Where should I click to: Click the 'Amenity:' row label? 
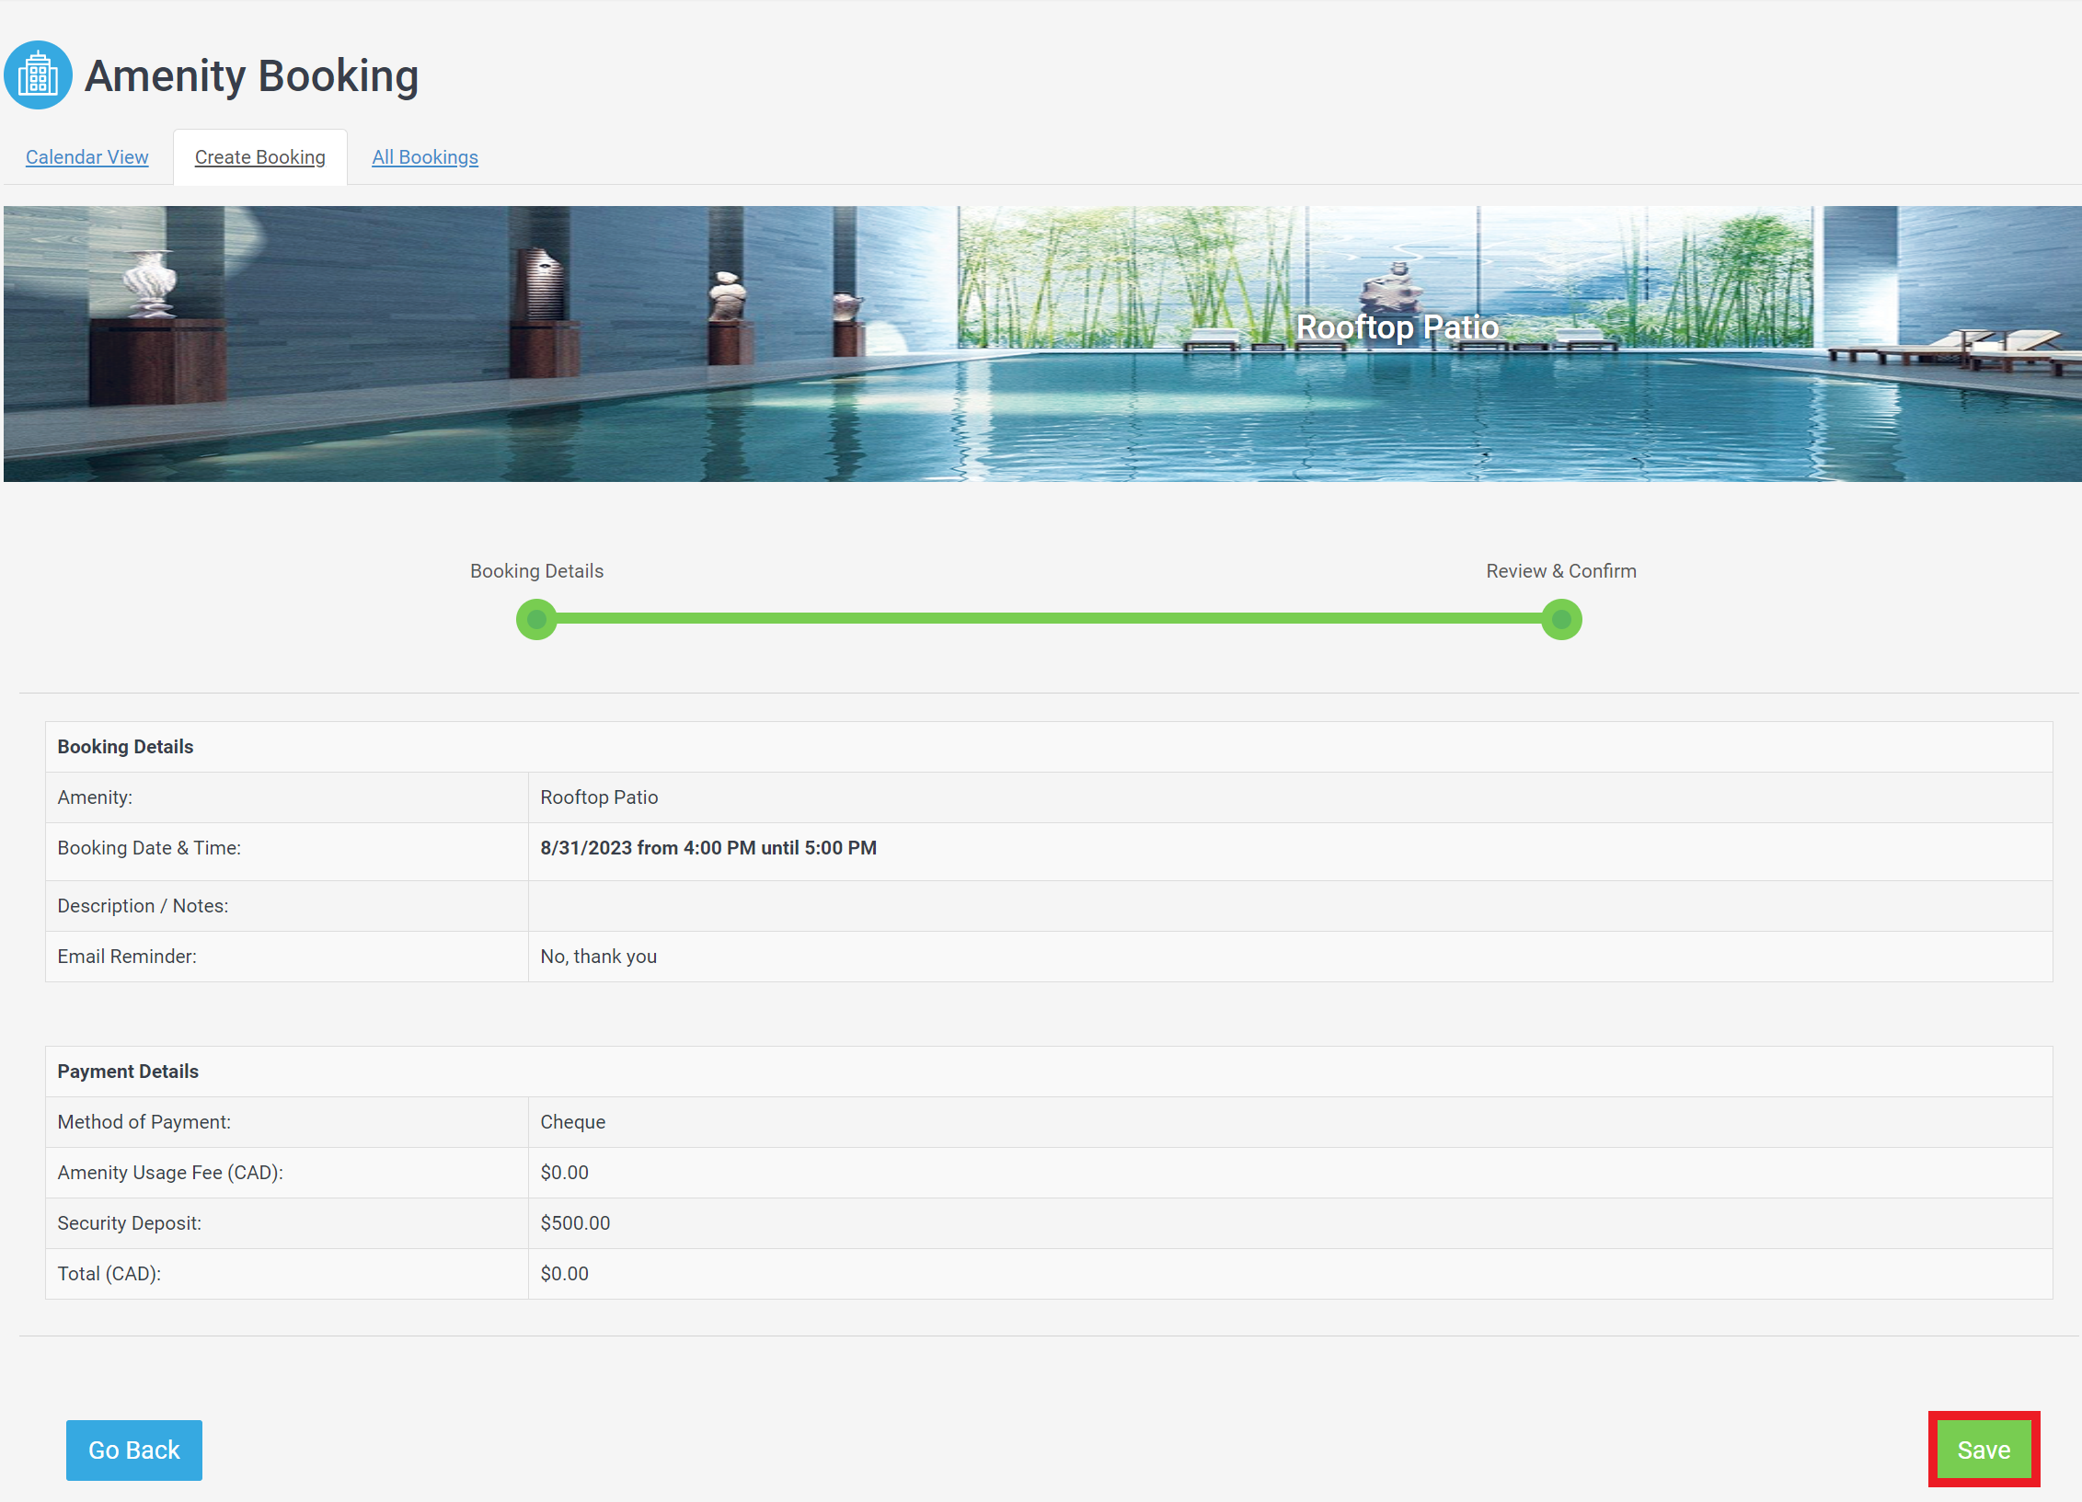[x=95, y=797]
